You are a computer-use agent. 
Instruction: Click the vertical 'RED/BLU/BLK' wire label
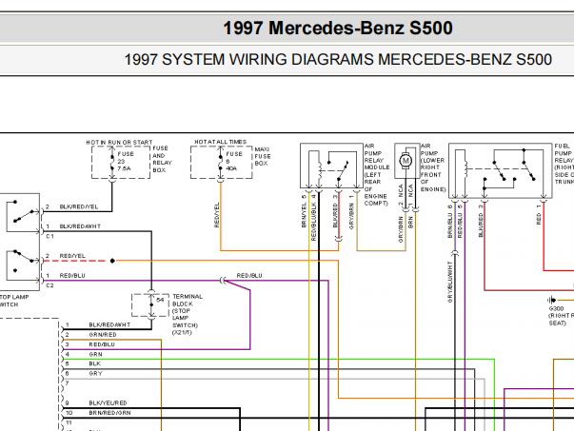click(x=314, y=222)
